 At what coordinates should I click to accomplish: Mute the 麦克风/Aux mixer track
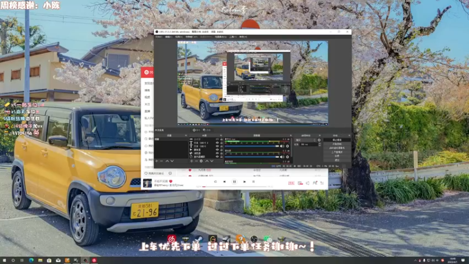(281, 146)
